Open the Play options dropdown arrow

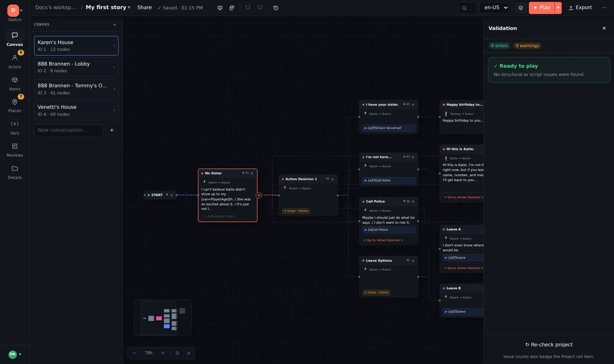[x=558, y=8]
